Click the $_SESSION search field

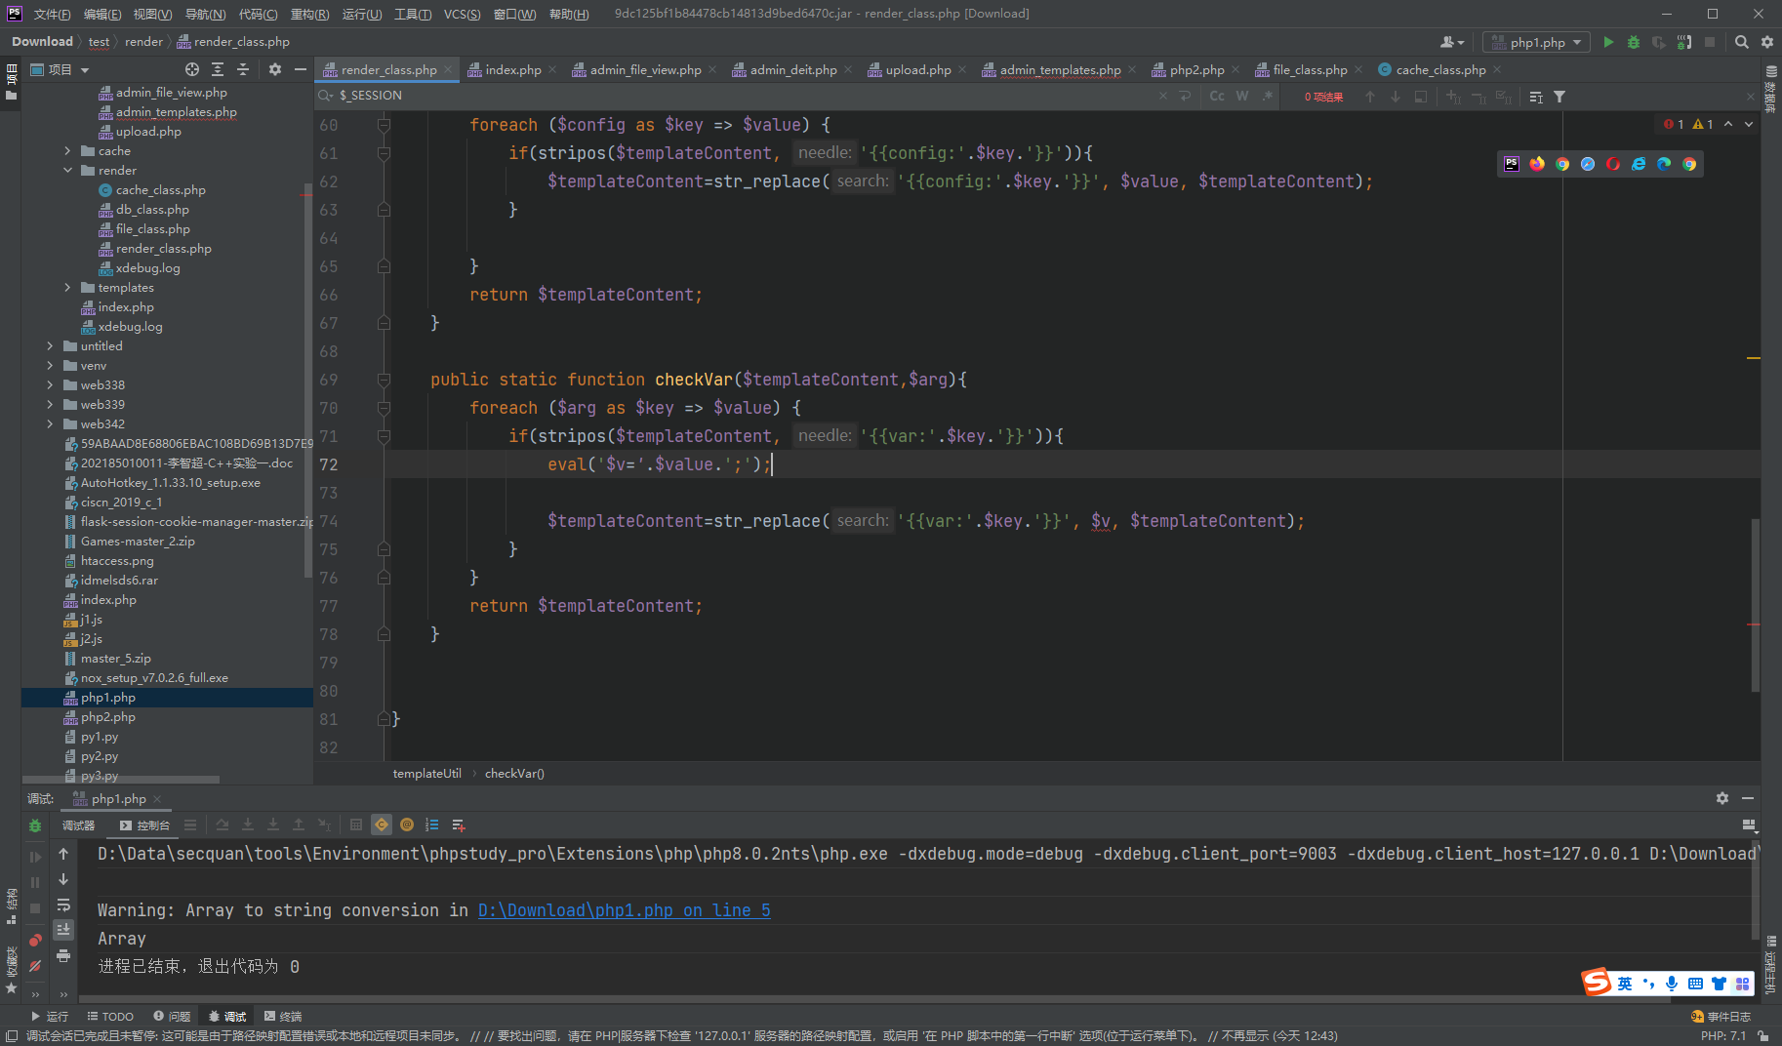742,96
